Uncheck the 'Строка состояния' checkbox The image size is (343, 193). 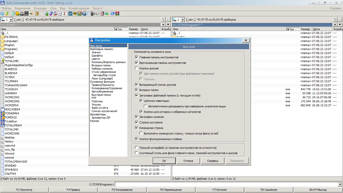(x=137, y=122)
